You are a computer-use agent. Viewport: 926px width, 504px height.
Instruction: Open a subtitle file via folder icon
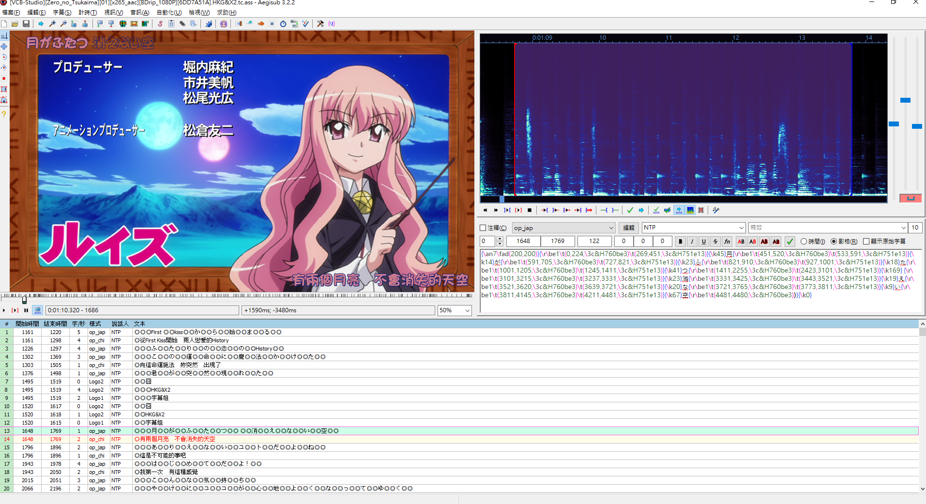[x=15, y=24]
